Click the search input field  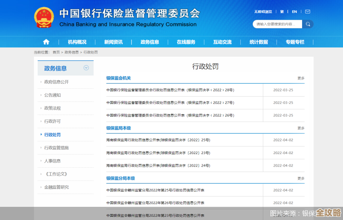pyautogui.click(x=277, y=24)
